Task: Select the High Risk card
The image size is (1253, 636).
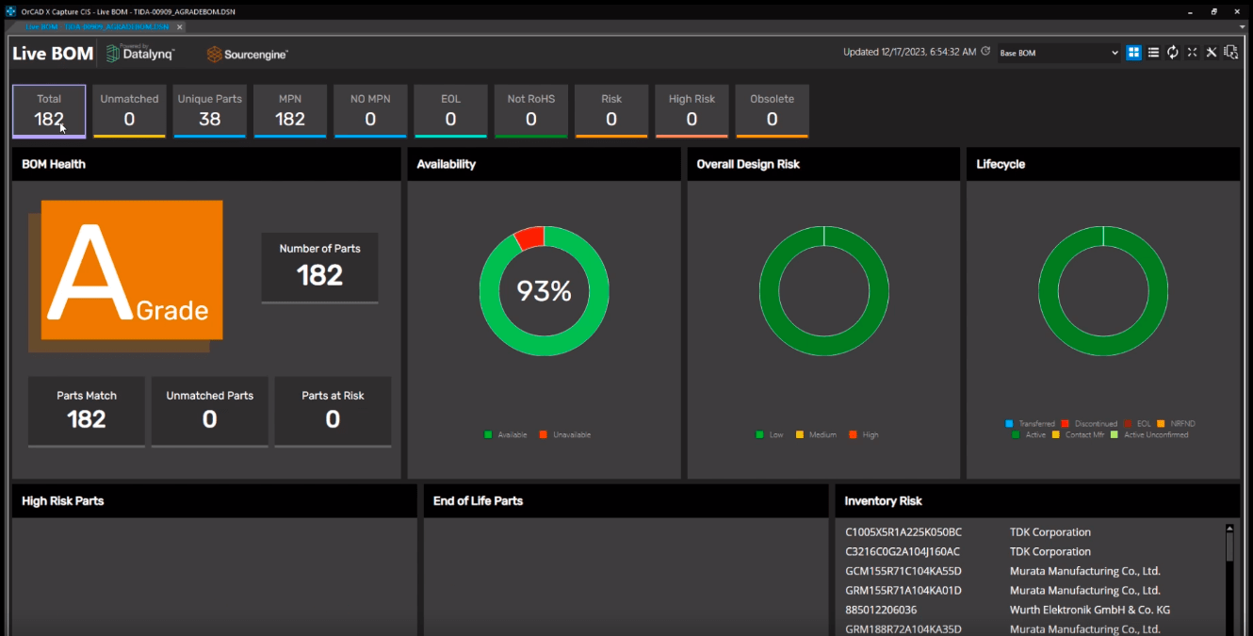Action: tap(692, 111)
